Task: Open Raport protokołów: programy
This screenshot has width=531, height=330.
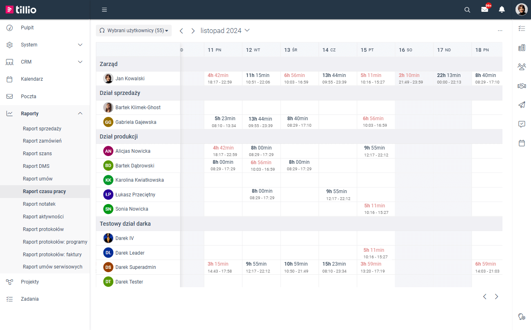Action: 55,242
